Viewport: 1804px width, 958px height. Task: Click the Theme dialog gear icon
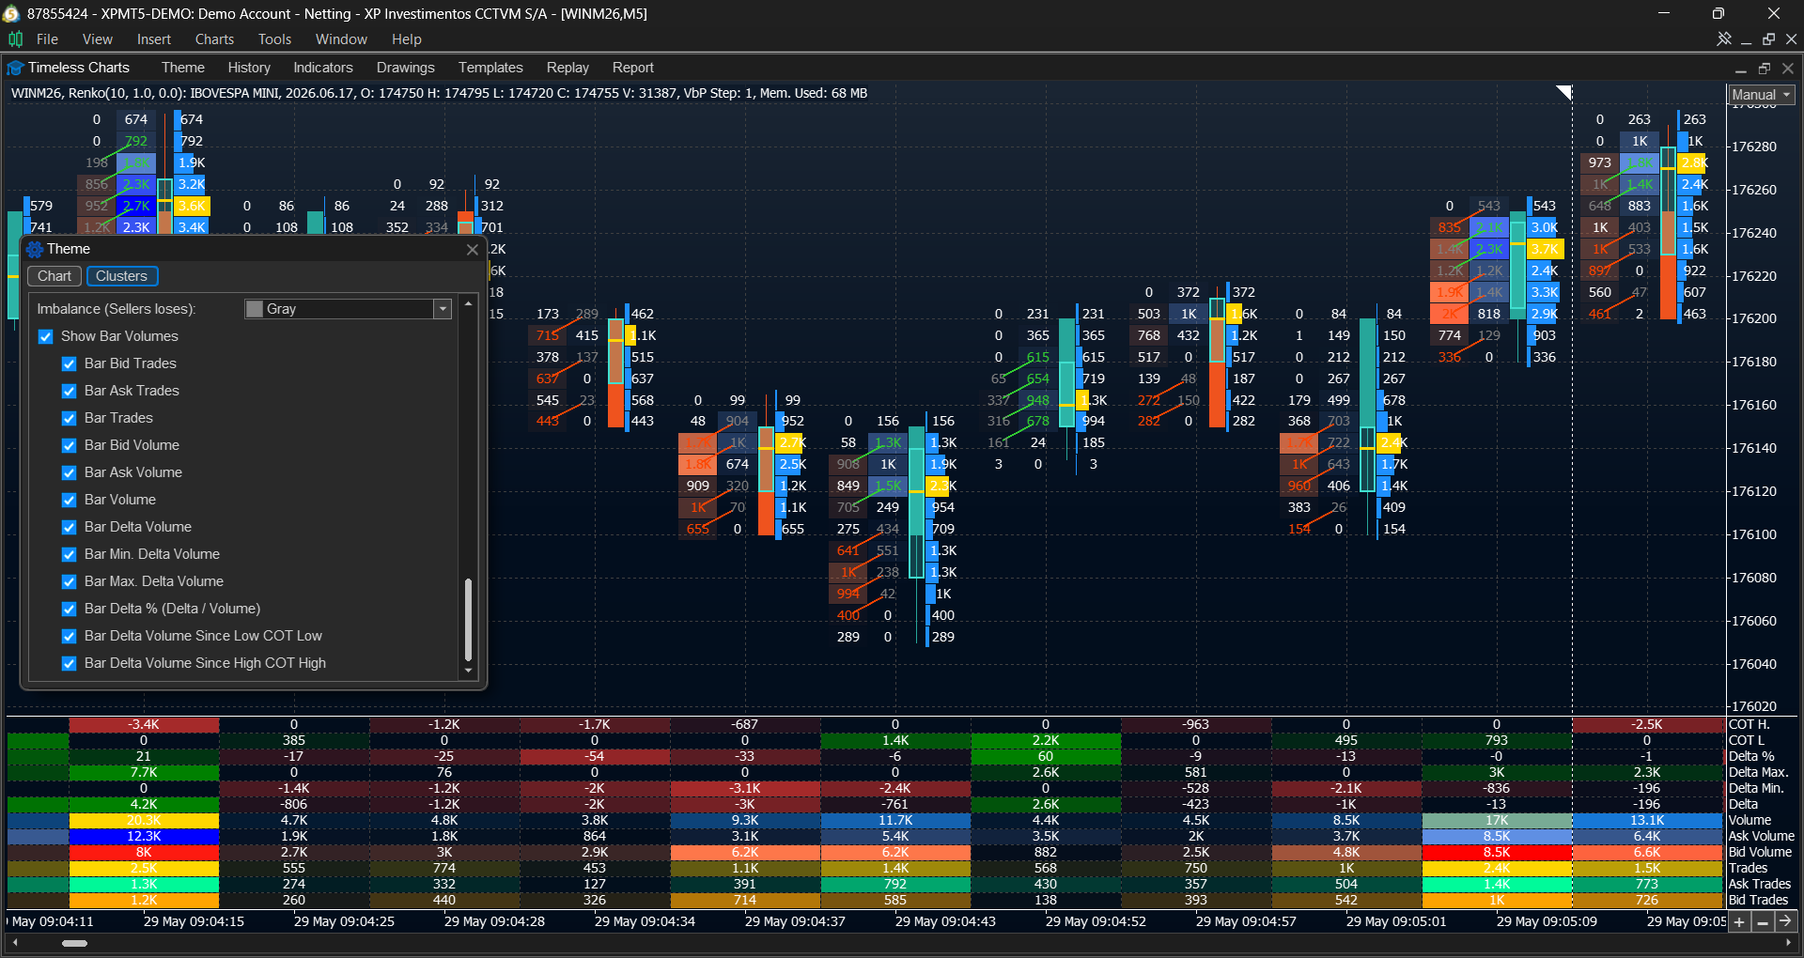pos(36,249)
